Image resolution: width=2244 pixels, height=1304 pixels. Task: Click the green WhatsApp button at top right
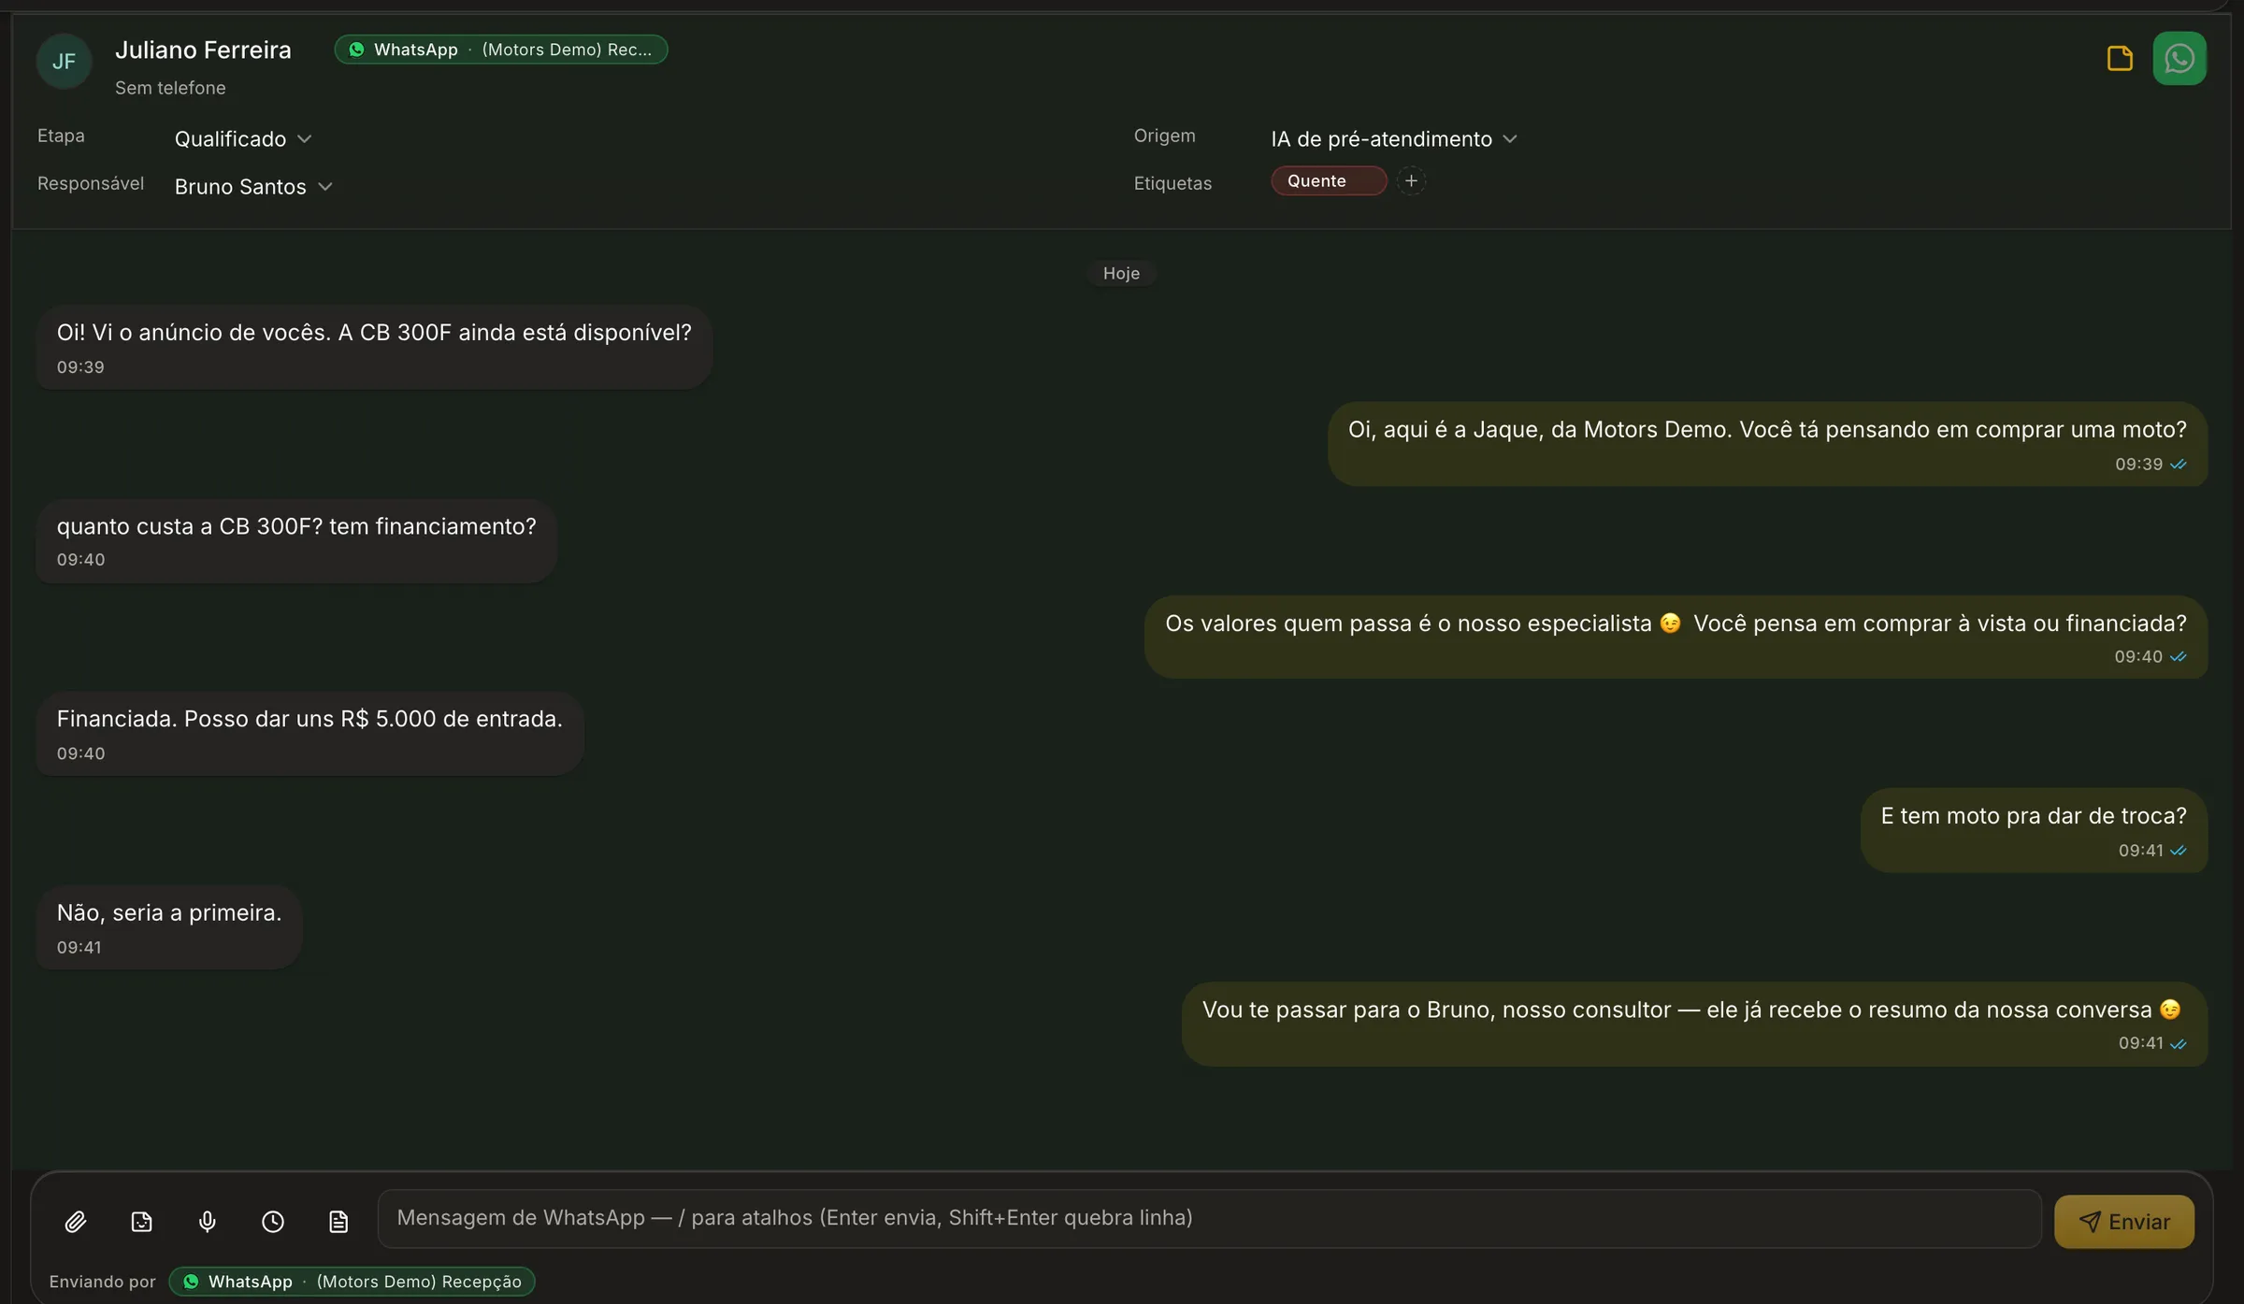[2179, 58]
